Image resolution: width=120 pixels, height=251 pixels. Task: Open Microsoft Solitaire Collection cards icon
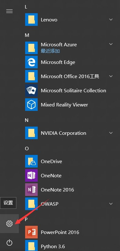[31, 90]
